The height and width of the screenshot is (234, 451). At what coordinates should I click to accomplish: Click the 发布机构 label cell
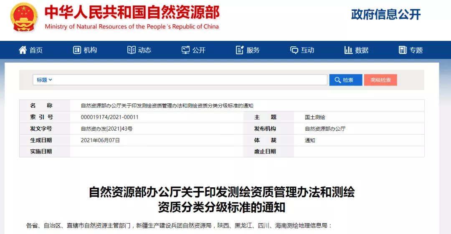point(269,129)
